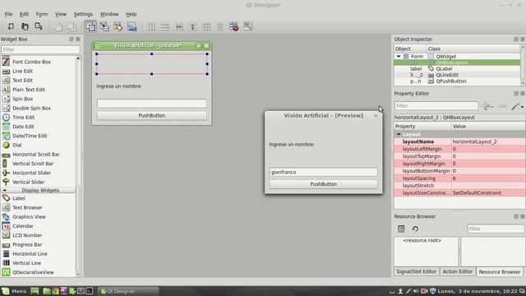
Task: Click the Save Form toolbar icon
Action: point(39,26)
